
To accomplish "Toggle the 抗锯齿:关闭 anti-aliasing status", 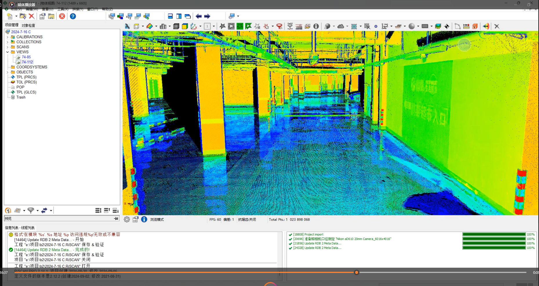I will 247,220.
